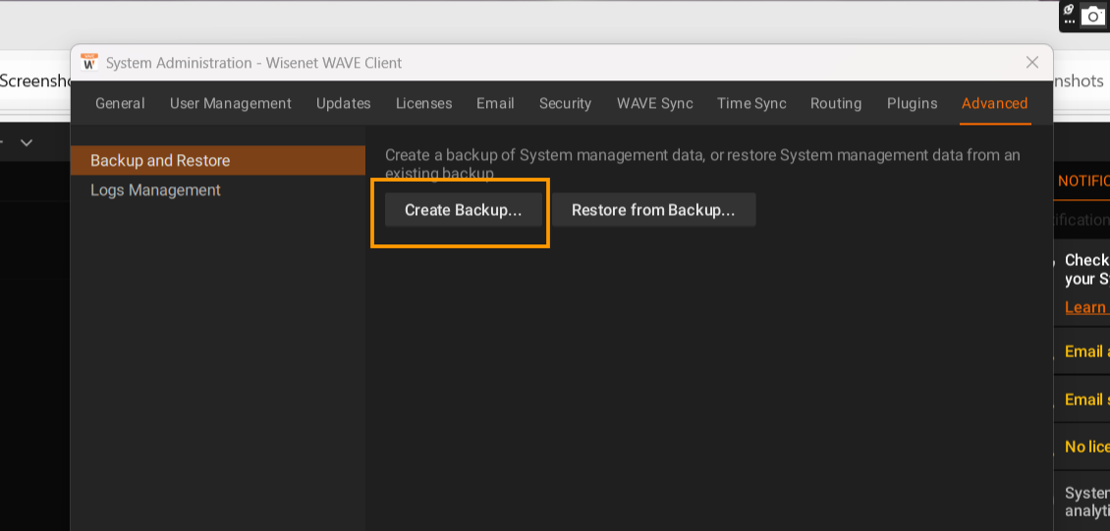Screen dimensions: 1110x531
Task: Open the Time Sync tab
Action: 751,103
